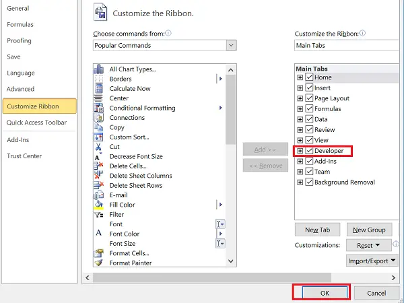Screen dimensions: 404x303
Task: Click the info icon next to Reset
Action: tap(395, 244)
